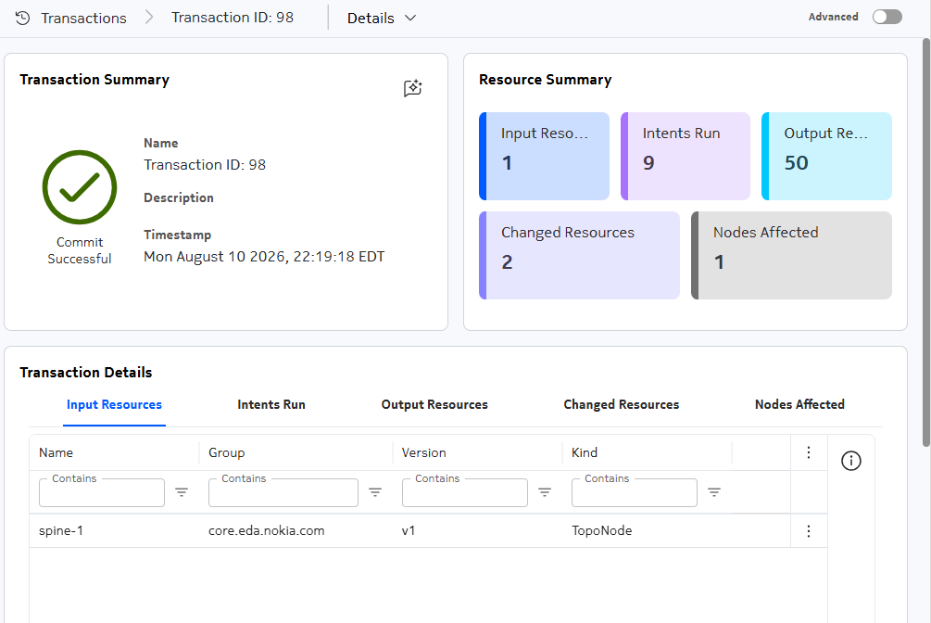The image size is (931, 623).
Task: Sort by the Name column header
Action: [x=56, y=453]
